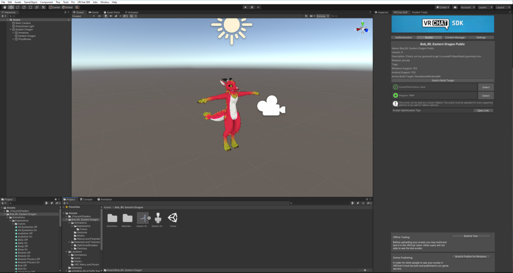The image size is (513, 273).
Task: Switch to the Animator tab
Action: point(132,12)
